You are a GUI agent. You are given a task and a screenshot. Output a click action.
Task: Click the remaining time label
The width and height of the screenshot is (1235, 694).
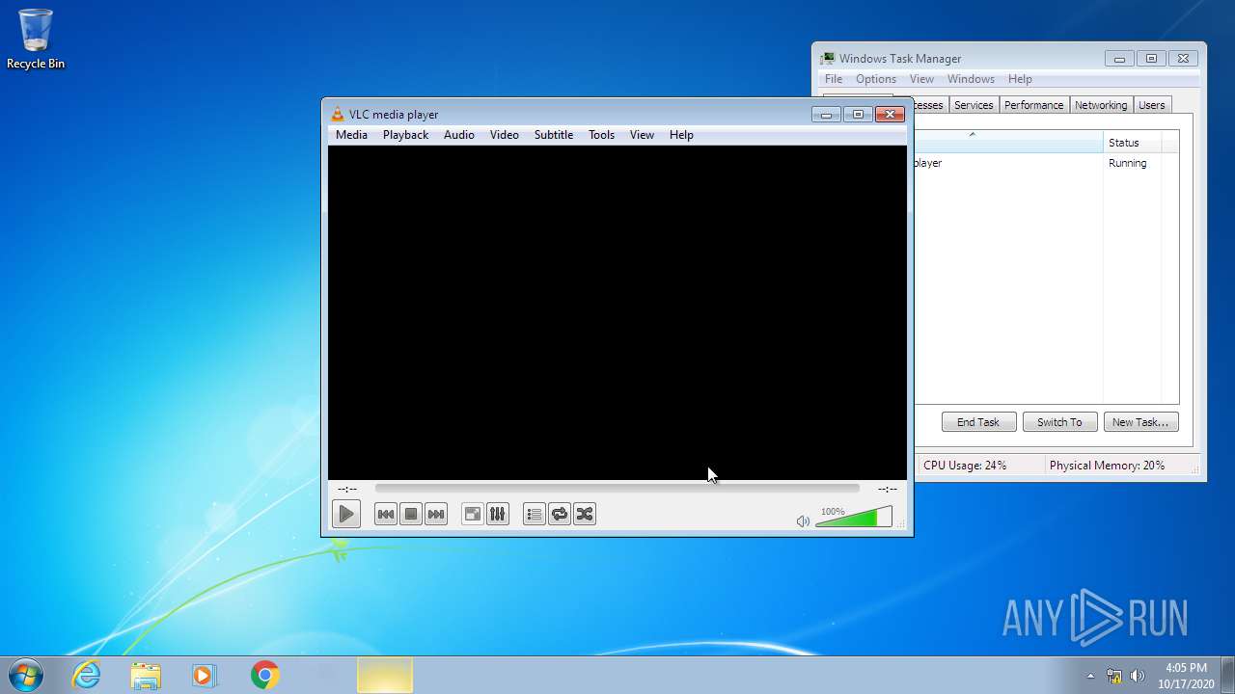[x=888, y=489]
